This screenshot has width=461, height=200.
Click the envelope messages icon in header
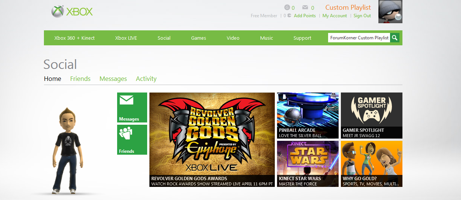pos(305,7)
